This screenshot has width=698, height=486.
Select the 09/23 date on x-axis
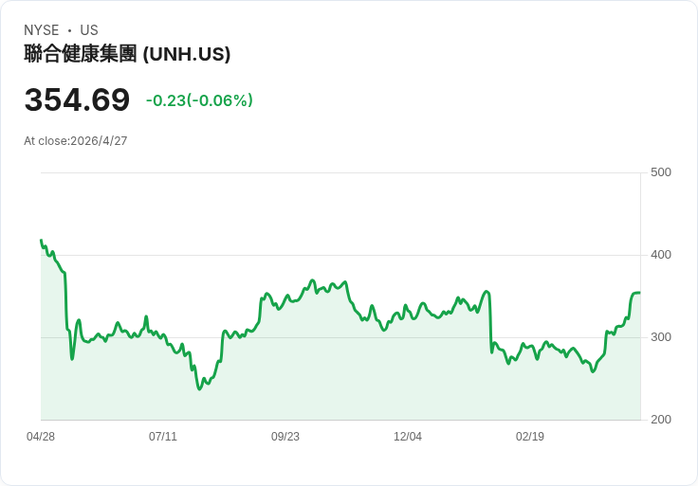[285, 437]
